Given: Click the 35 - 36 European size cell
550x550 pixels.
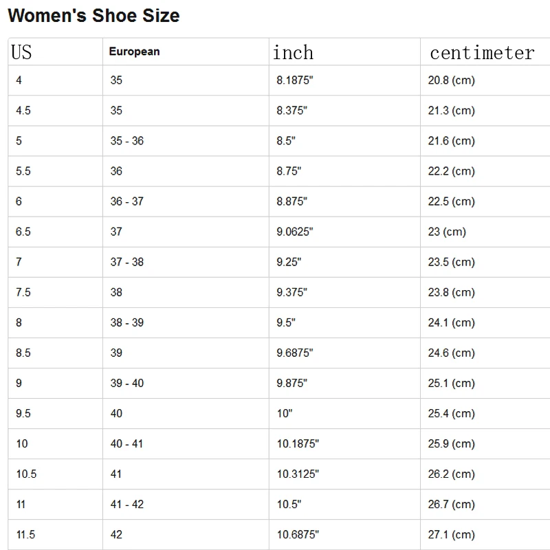Looking at the screenshot, I should [127, 141].
